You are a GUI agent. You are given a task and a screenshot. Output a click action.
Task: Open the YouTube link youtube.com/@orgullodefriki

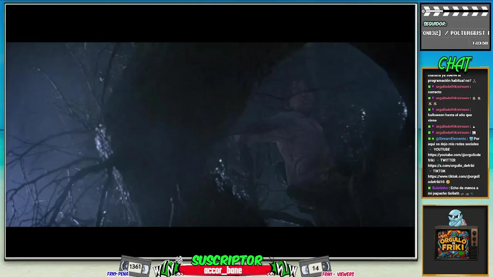pyautogui.click(x=454, y=157)
